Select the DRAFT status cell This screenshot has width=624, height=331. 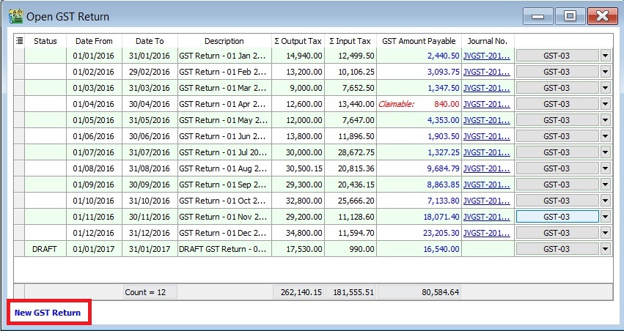click(x=45, y=249)
